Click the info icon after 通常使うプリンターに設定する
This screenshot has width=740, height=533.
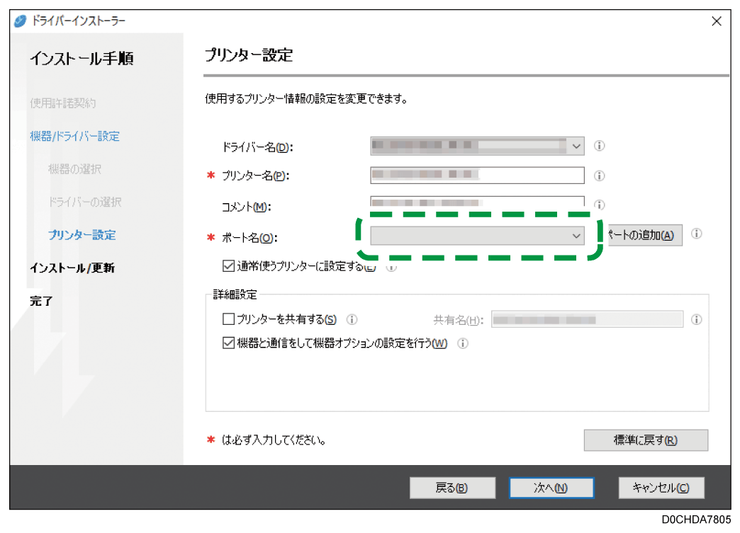point(391,267)
